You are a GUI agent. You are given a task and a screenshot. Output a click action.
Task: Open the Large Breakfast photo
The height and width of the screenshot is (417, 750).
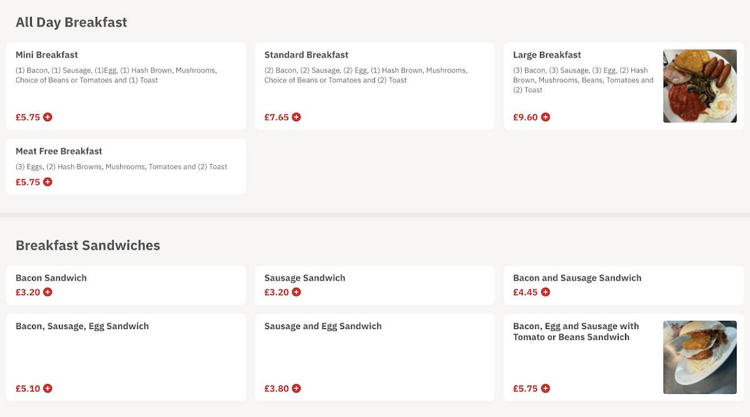pos(700,86)
